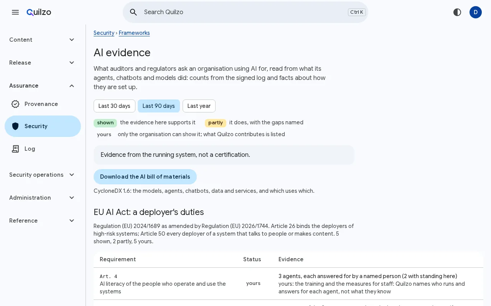Viewport: 491px width, 306px height.
Task: Click the 'CycloneDX 1.6' description text
Action: pos(204,191)
